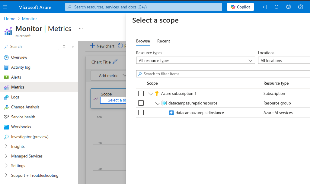Open the All resource types dropdown
Screen dimensions: 310x184
click(196, 61)
